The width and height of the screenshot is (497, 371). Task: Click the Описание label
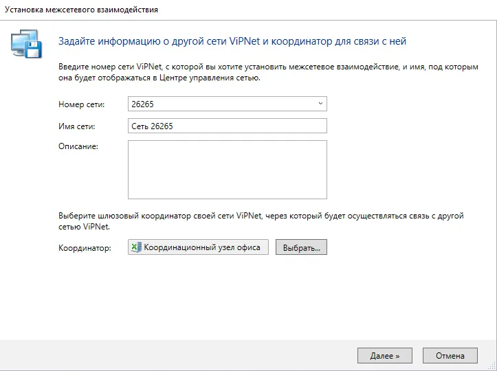pyautogui.click(x=78, y=146)
